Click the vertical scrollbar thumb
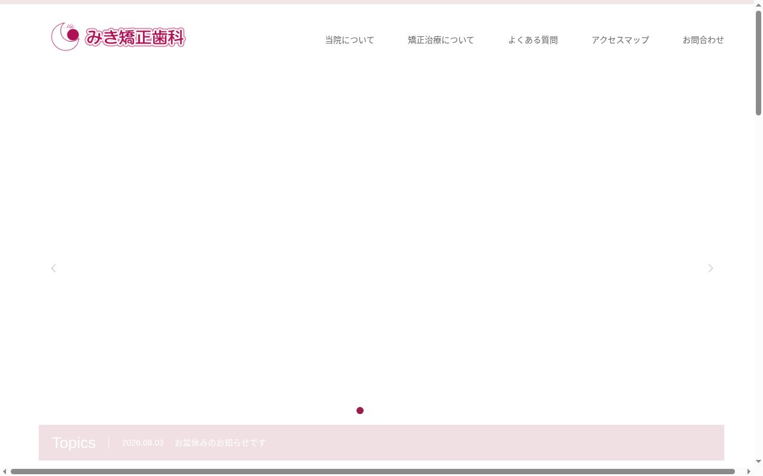This screenshot has width=763, height=476. pyautogui.click(x=759, y=63)
